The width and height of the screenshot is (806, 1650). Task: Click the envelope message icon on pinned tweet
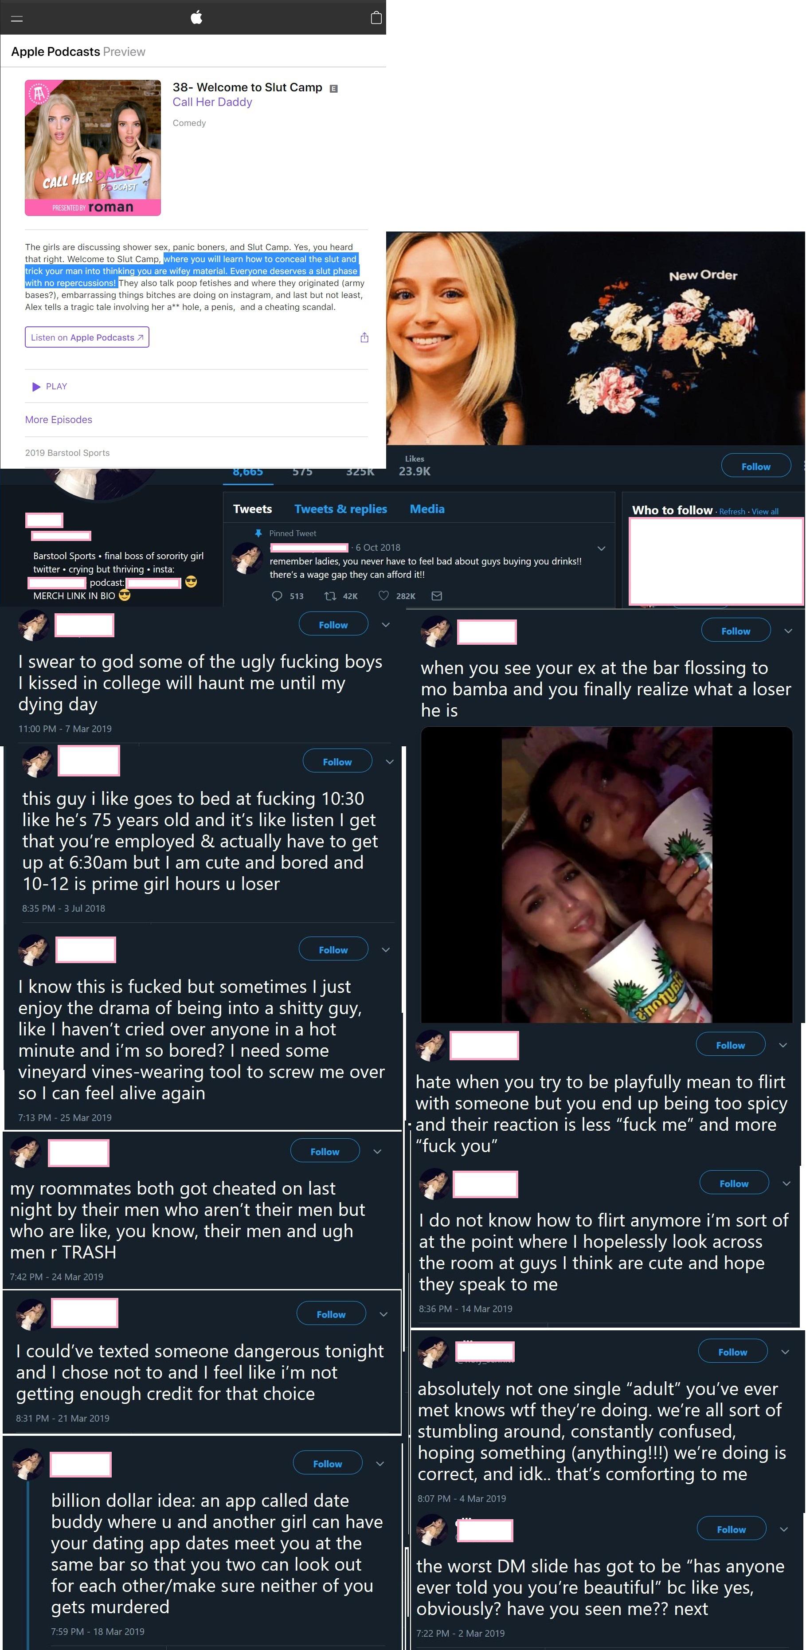tap(437, 596)
